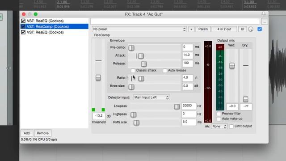
Task: Click the CPU usage status text
Action: [39, 140]
